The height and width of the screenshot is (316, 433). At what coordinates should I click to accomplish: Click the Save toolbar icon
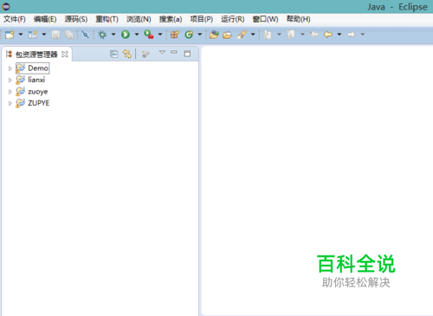pyautogui.click(x=55, y=35)
